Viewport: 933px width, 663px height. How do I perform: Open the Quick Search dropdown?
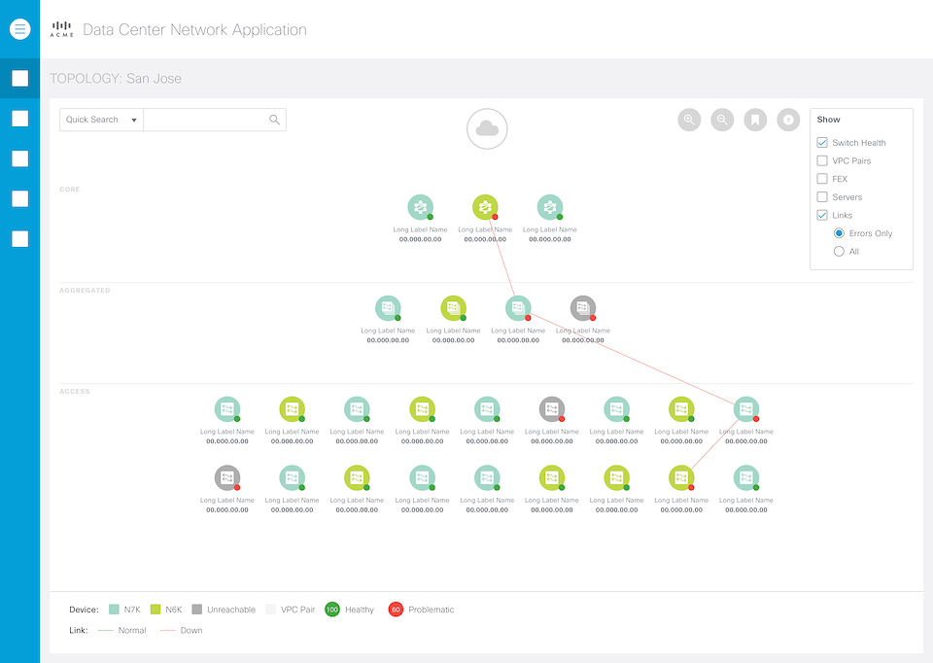point(101,120)
